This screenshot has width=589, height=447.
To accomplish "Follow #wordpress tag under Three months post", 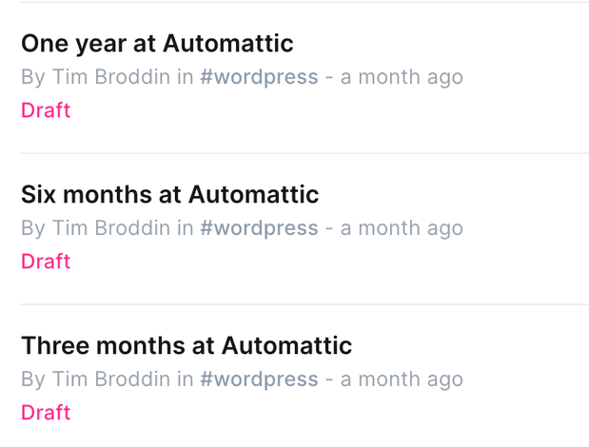I will pos(259,379).
